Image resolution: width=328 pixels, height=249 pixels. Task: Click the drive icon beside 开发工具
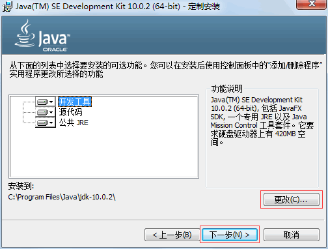(42, 102)
